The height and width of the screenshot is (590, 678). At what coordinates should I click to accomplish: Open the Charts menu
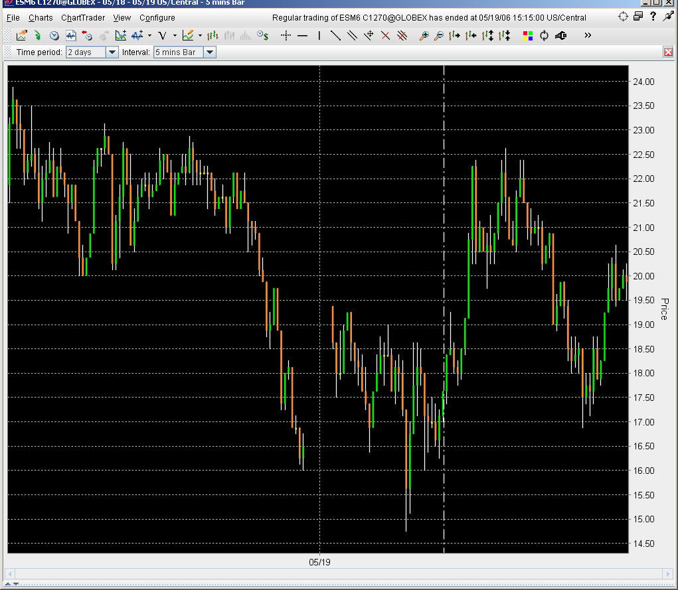pyautogui.click(x=41, y=18)
